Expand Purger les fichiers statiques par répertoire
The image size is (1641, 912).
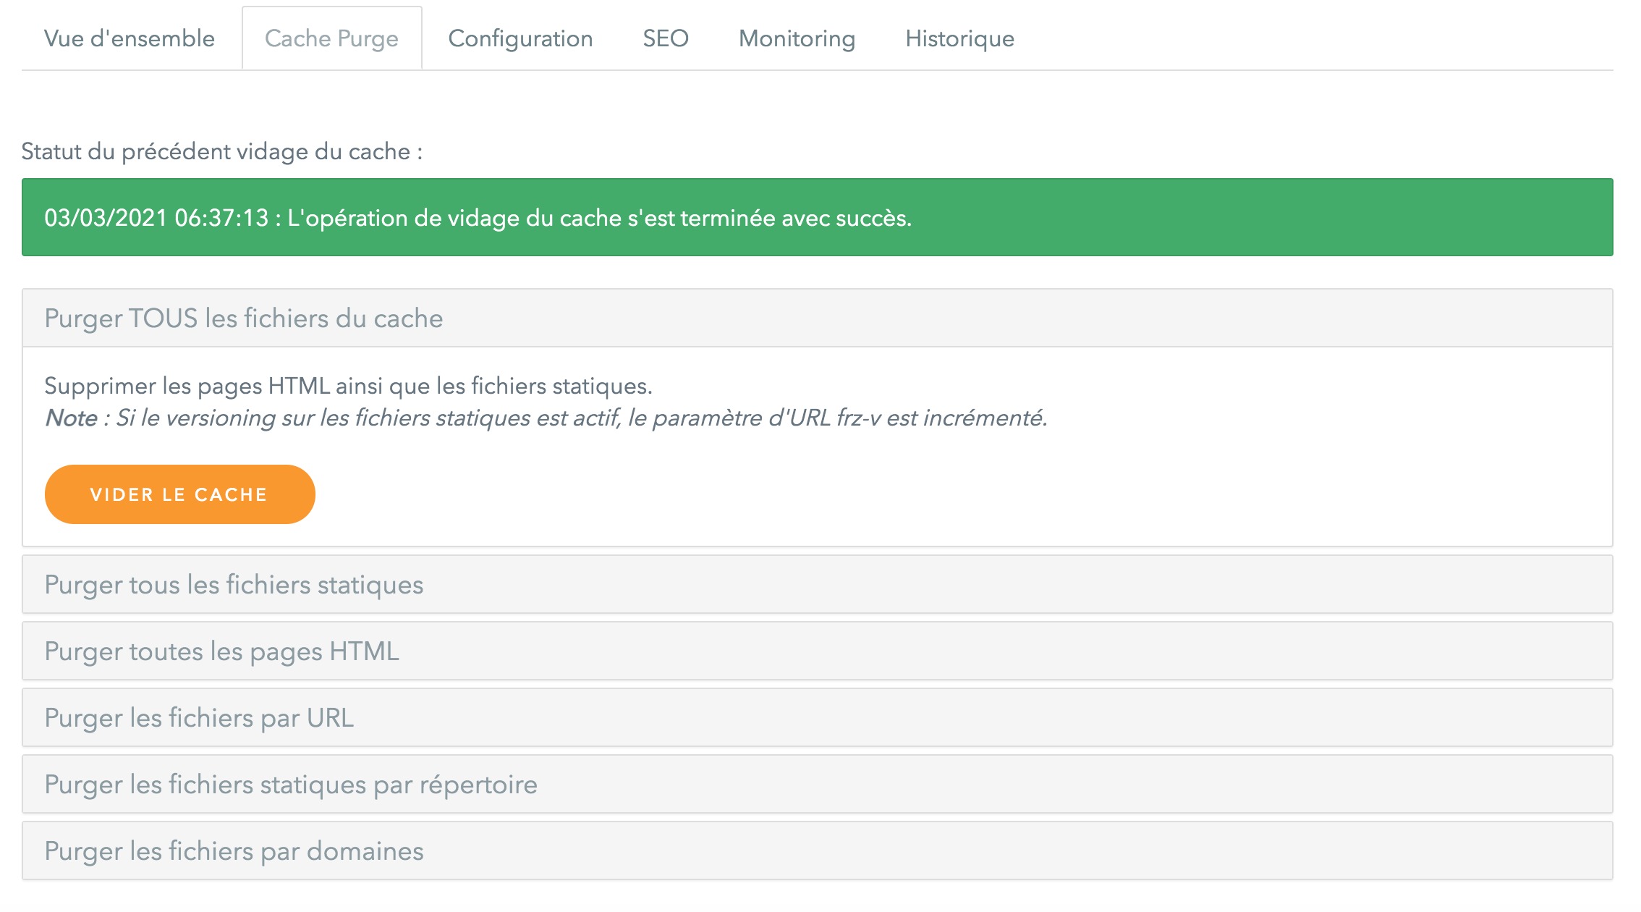[x=291, y=784]
